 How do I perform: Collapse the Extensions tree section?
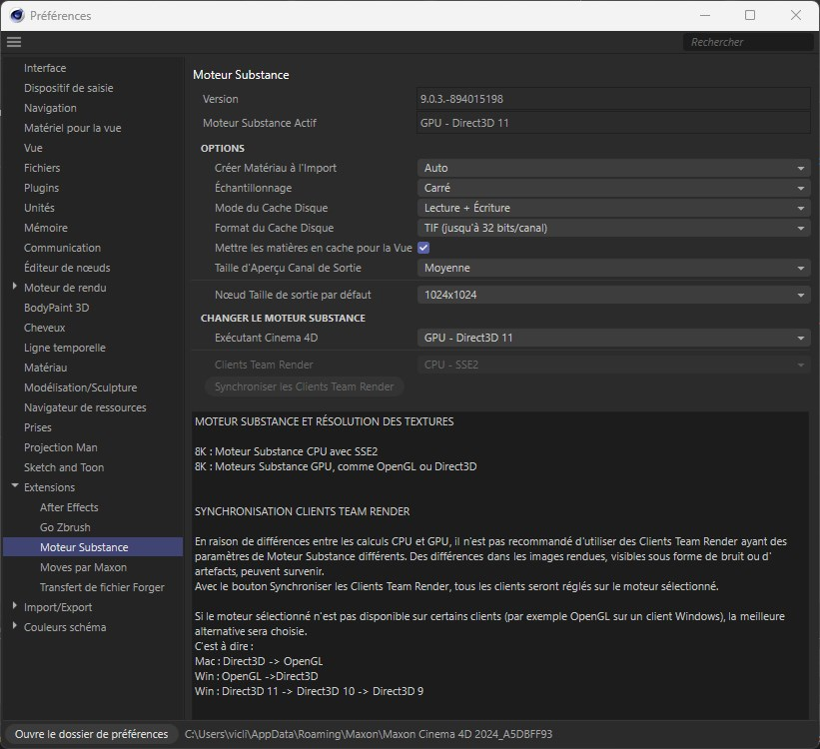[15, 487]
